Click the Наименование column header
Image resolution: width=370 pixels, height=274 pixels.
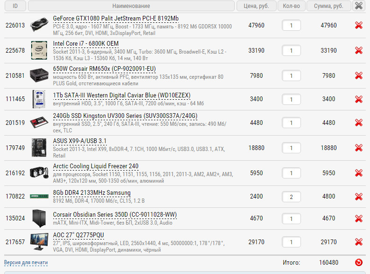tap(131, 6)
